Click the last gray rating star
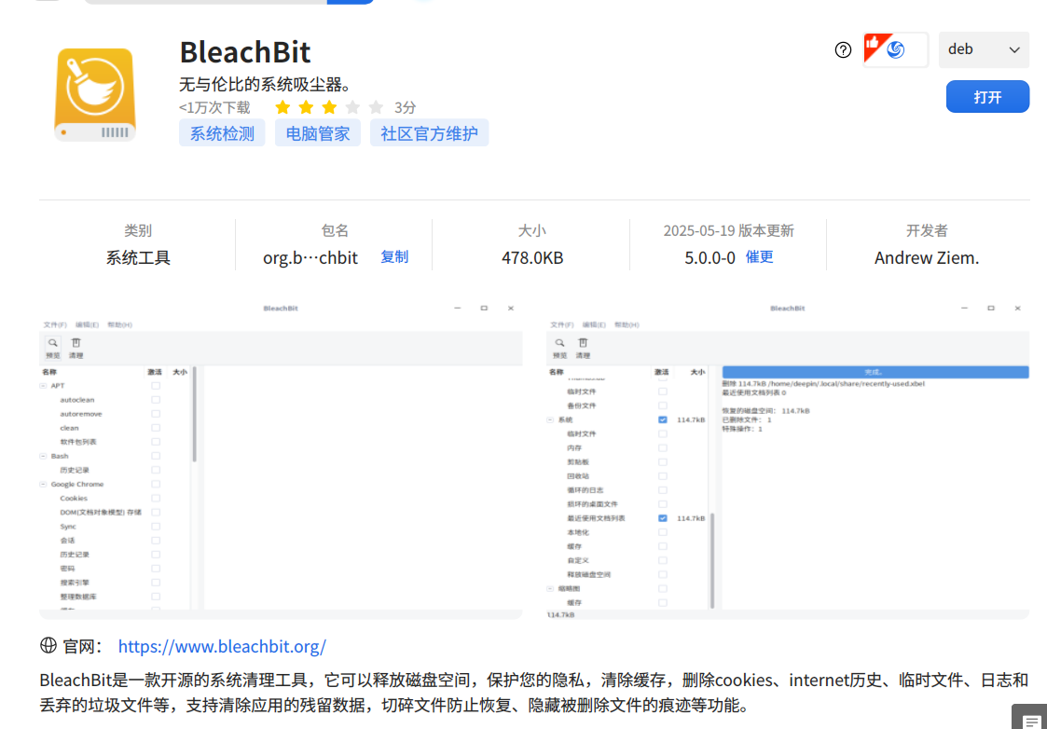 (x=376, y=107)
